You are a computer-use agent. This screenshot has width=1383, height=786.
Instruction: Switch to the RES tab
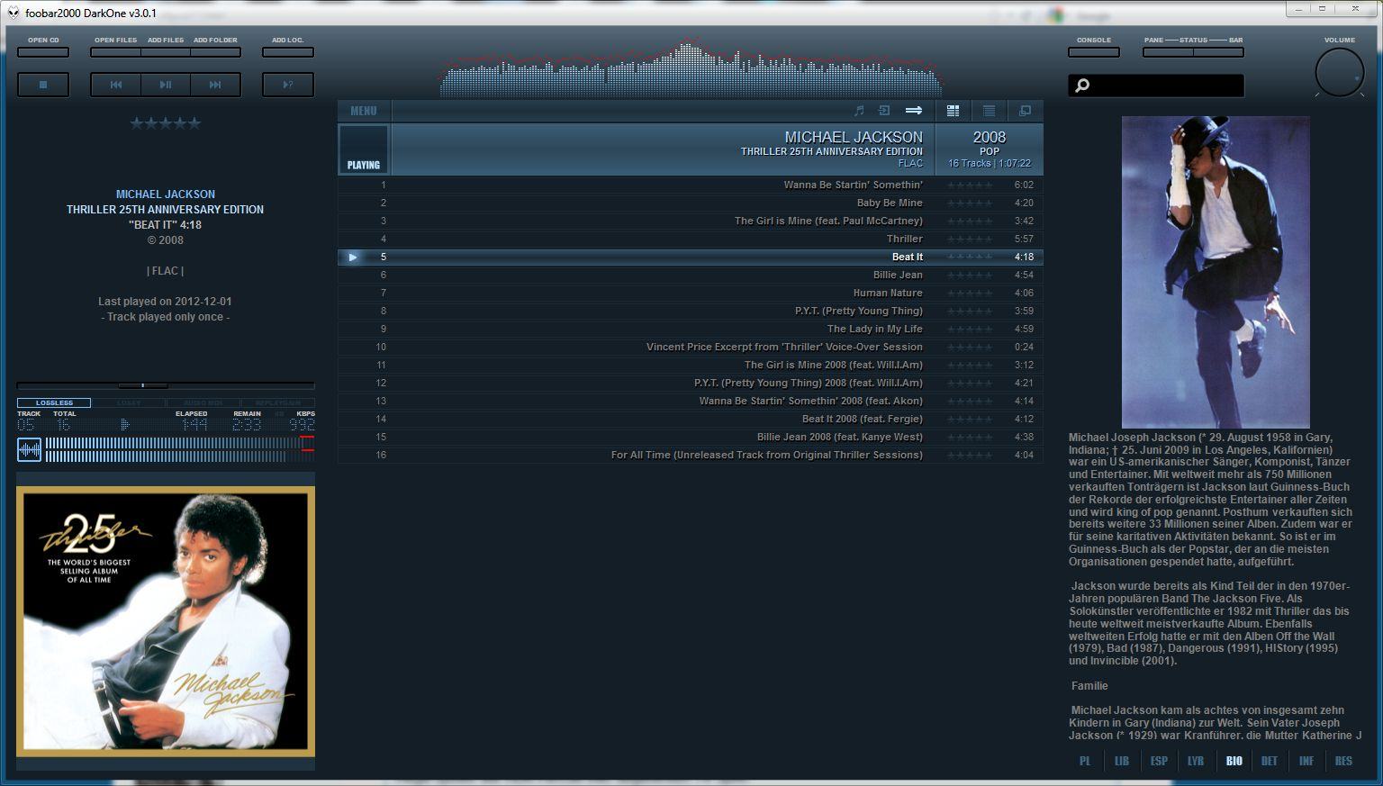coord(1343,761)
